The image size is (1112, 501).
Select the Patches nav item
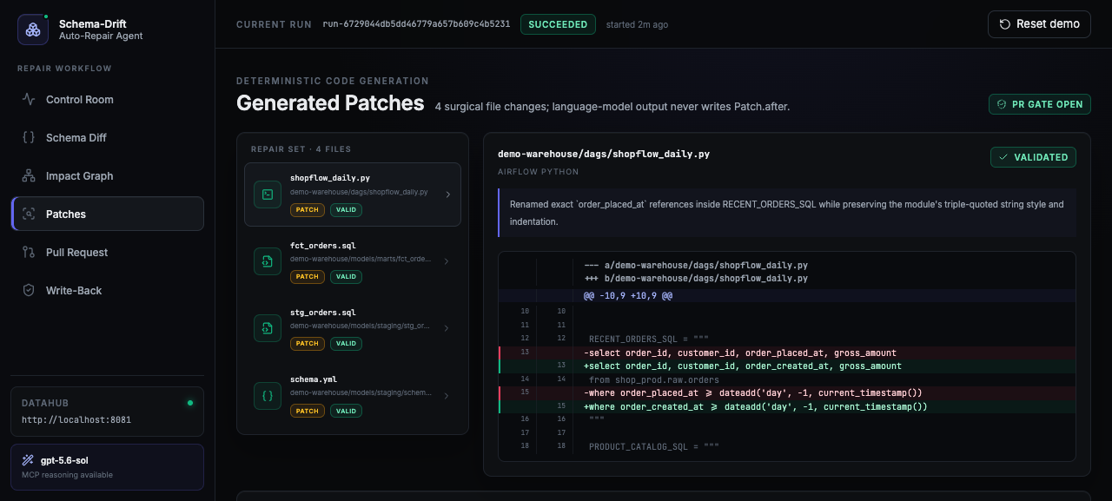[x=108, y=214]
